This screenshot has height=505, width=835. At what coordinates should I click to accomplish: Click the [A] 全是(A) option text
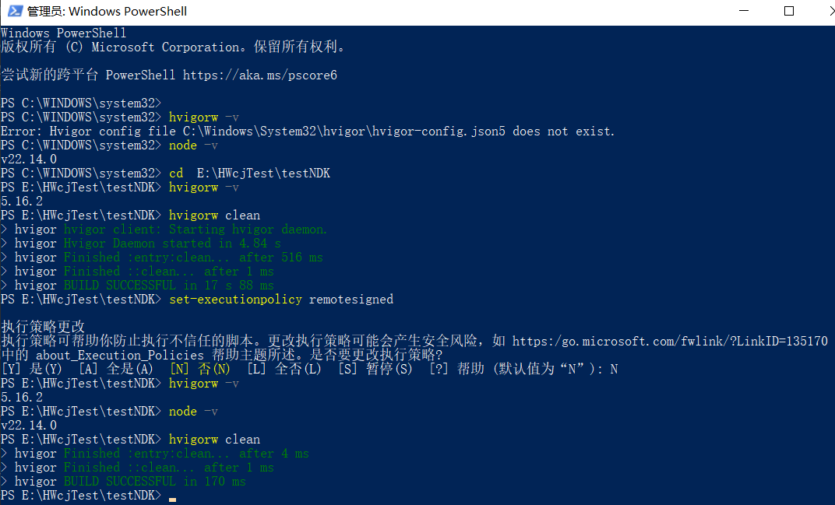[x=116, y=369]
